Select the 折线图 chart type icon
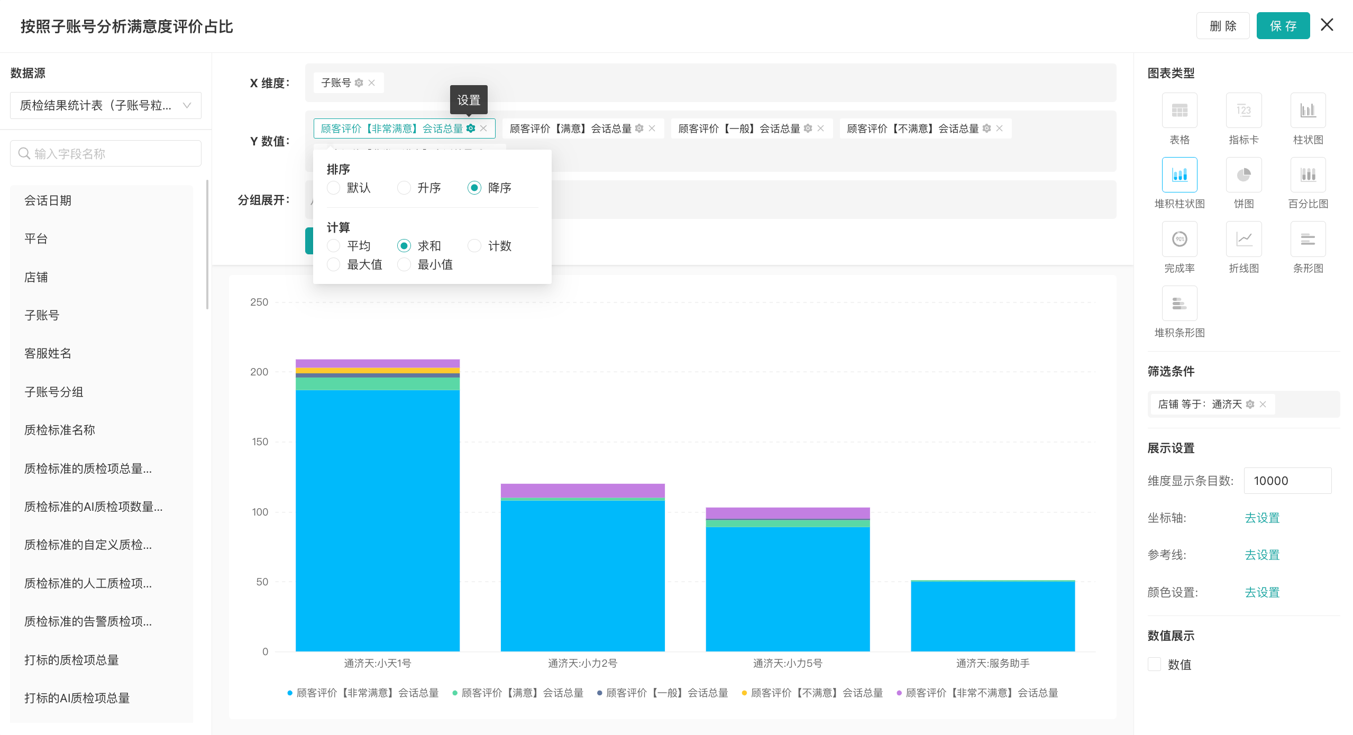 1244,239
